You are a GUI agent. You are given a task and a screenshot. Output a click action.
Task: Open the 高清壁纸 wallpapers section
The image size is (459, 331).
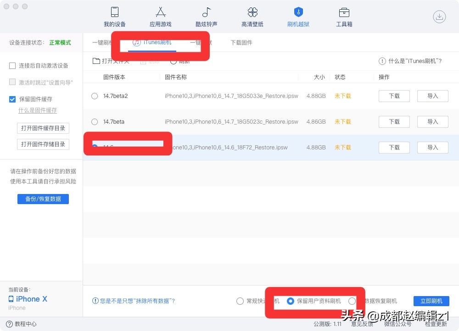tap(252, 17)
